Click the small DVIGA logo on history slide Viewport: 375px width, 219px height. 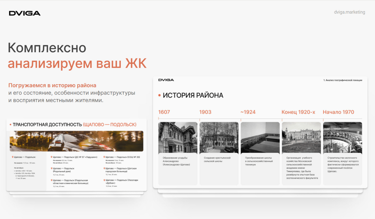tap(166, 80)
